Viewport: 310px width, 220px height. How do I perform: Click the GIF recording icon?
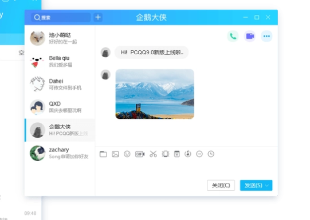click(x=140, y=154)
